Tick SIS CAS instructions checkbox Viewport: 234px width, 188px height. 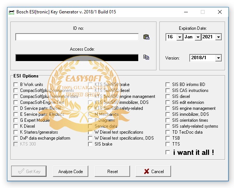tap(168, 90)
